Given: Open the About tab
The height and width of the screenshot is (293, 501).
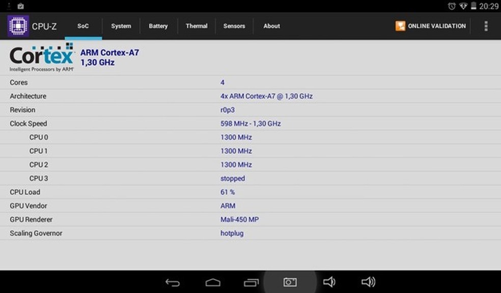Looking at the screenshot, I should tap(271, 25).
